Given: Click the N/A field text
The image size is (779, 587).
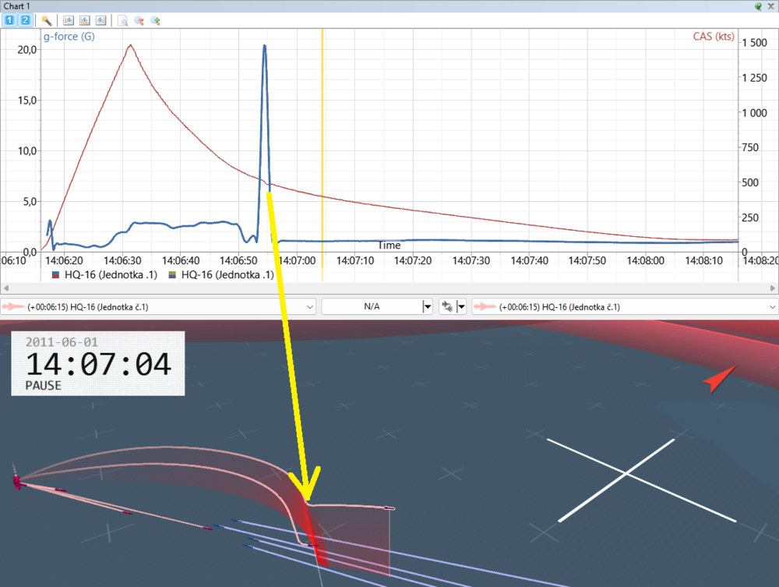Looking at the screenshot, I should click(x=372, y=306).
